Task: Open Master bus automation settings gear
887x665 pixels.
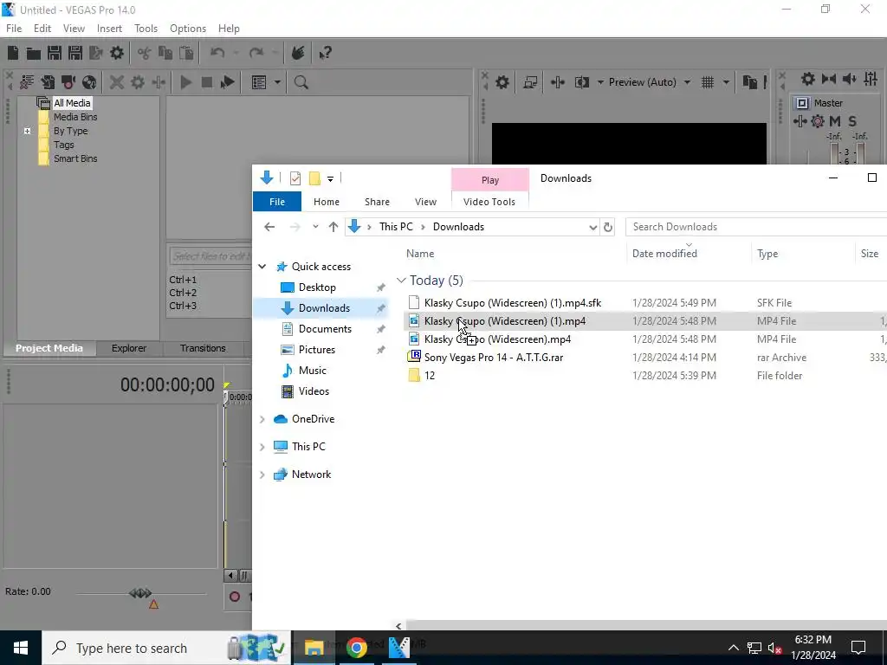Action: click(x=818, y=121)
